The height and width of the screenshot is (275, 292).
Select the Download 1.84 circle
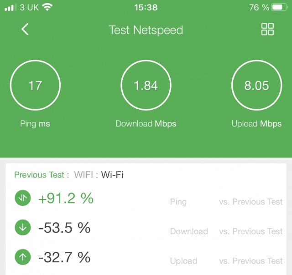[146, 85]
